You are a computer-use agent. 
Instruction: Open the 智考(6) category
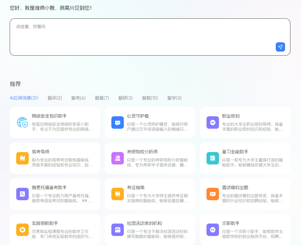pyautogui.click(x=78, y=98)
